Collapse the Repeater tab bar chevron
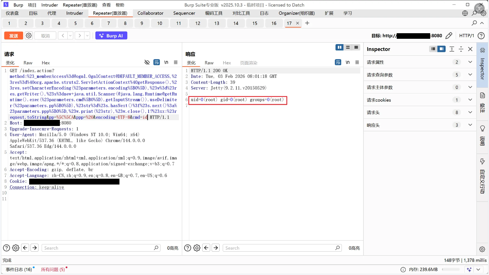The image size is (489, 275). [482, 23]
